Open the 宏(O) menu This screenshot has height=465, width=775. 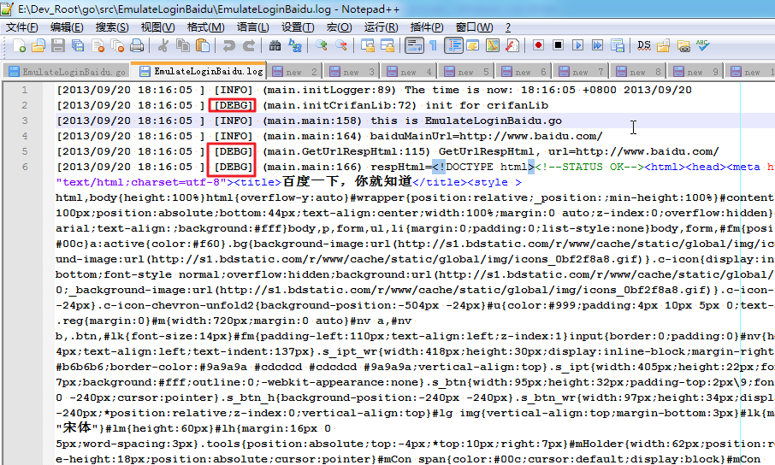tap(339, 27)
